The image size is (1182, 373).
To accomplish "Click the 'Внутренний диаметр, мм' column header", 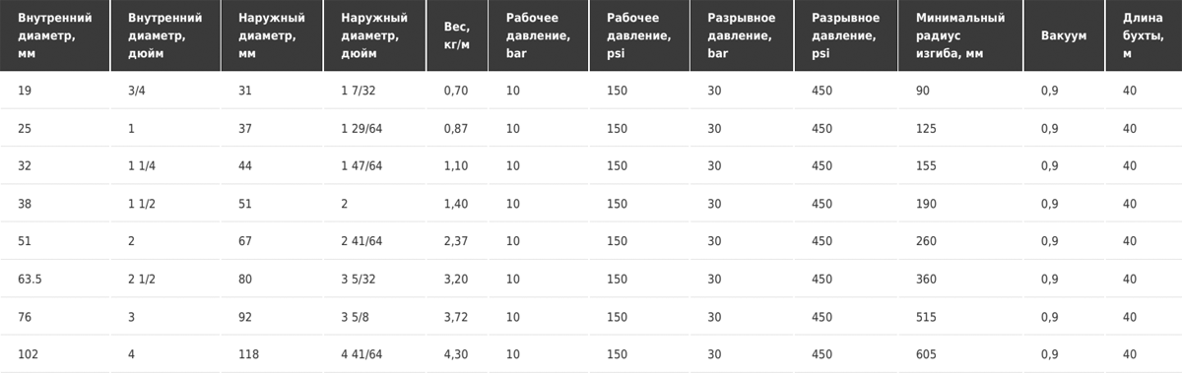I will point(53,35).
